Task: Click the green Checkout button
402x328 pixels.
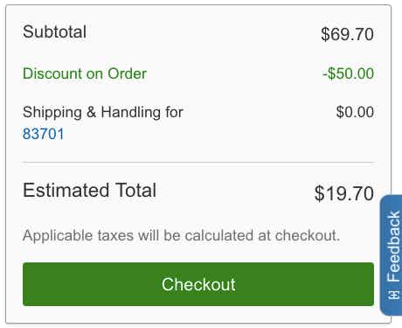Action: [x=198, y=284]
